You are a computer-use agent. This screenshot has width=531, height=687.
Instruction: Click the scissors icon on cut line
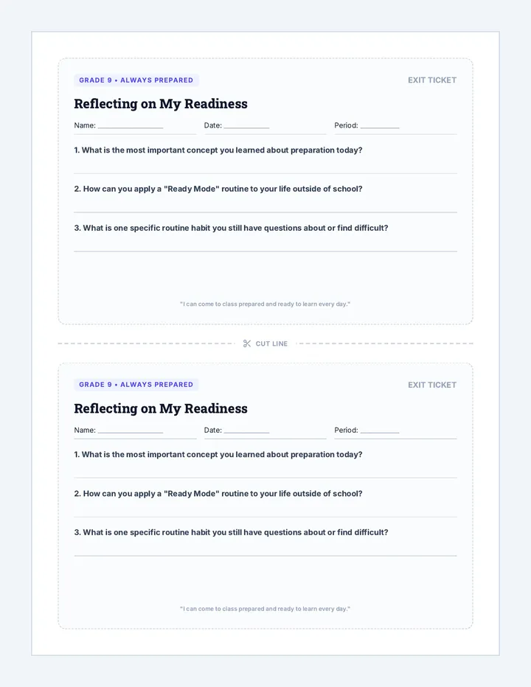click(x=247, y=343)
